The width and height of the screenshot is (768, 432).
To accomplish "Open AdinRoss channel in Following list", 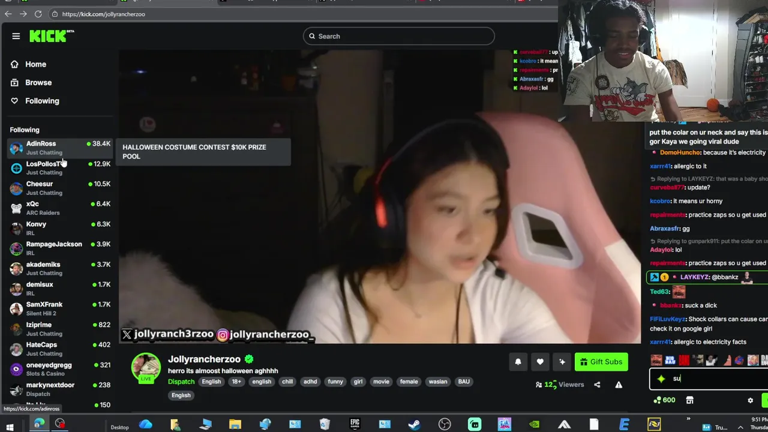I will [x=60, y=148].
